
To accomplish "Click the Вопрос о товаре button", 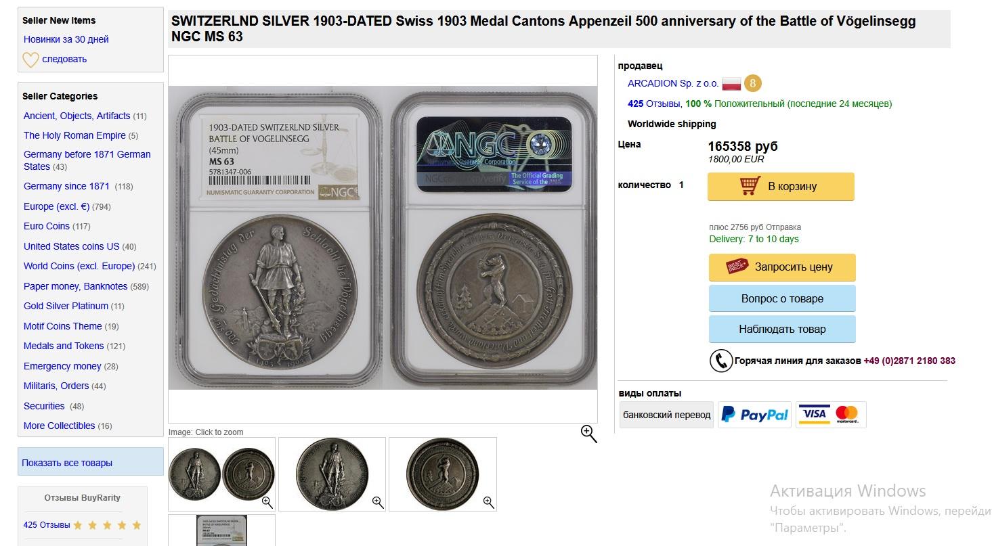I will pyautogui.click(x=782, y=298).
